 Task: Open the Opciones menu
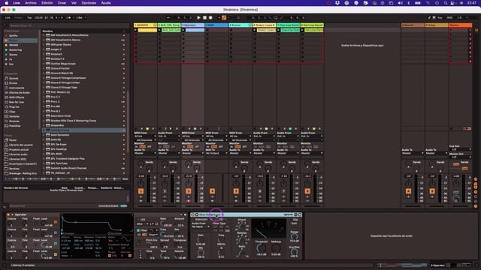(89, 3)
